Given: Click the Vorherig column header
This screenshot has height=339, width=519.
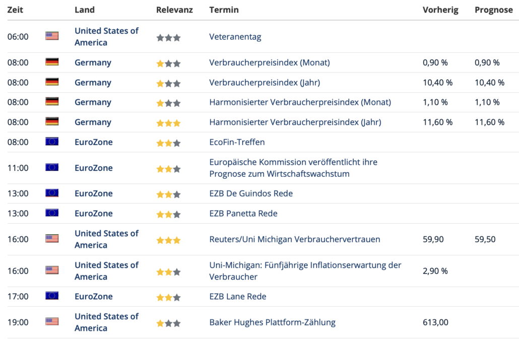Looking at the screenshot, I should coord(440,10).
